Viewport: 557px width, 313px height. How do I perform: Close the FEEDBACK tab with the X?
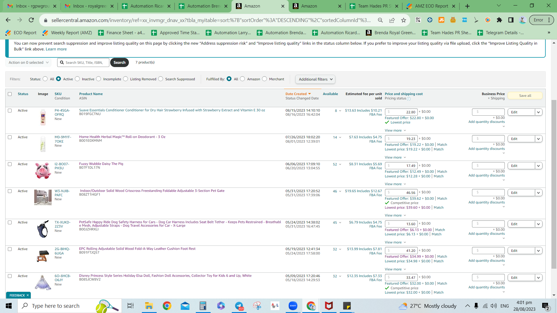[x=28, y=295]
